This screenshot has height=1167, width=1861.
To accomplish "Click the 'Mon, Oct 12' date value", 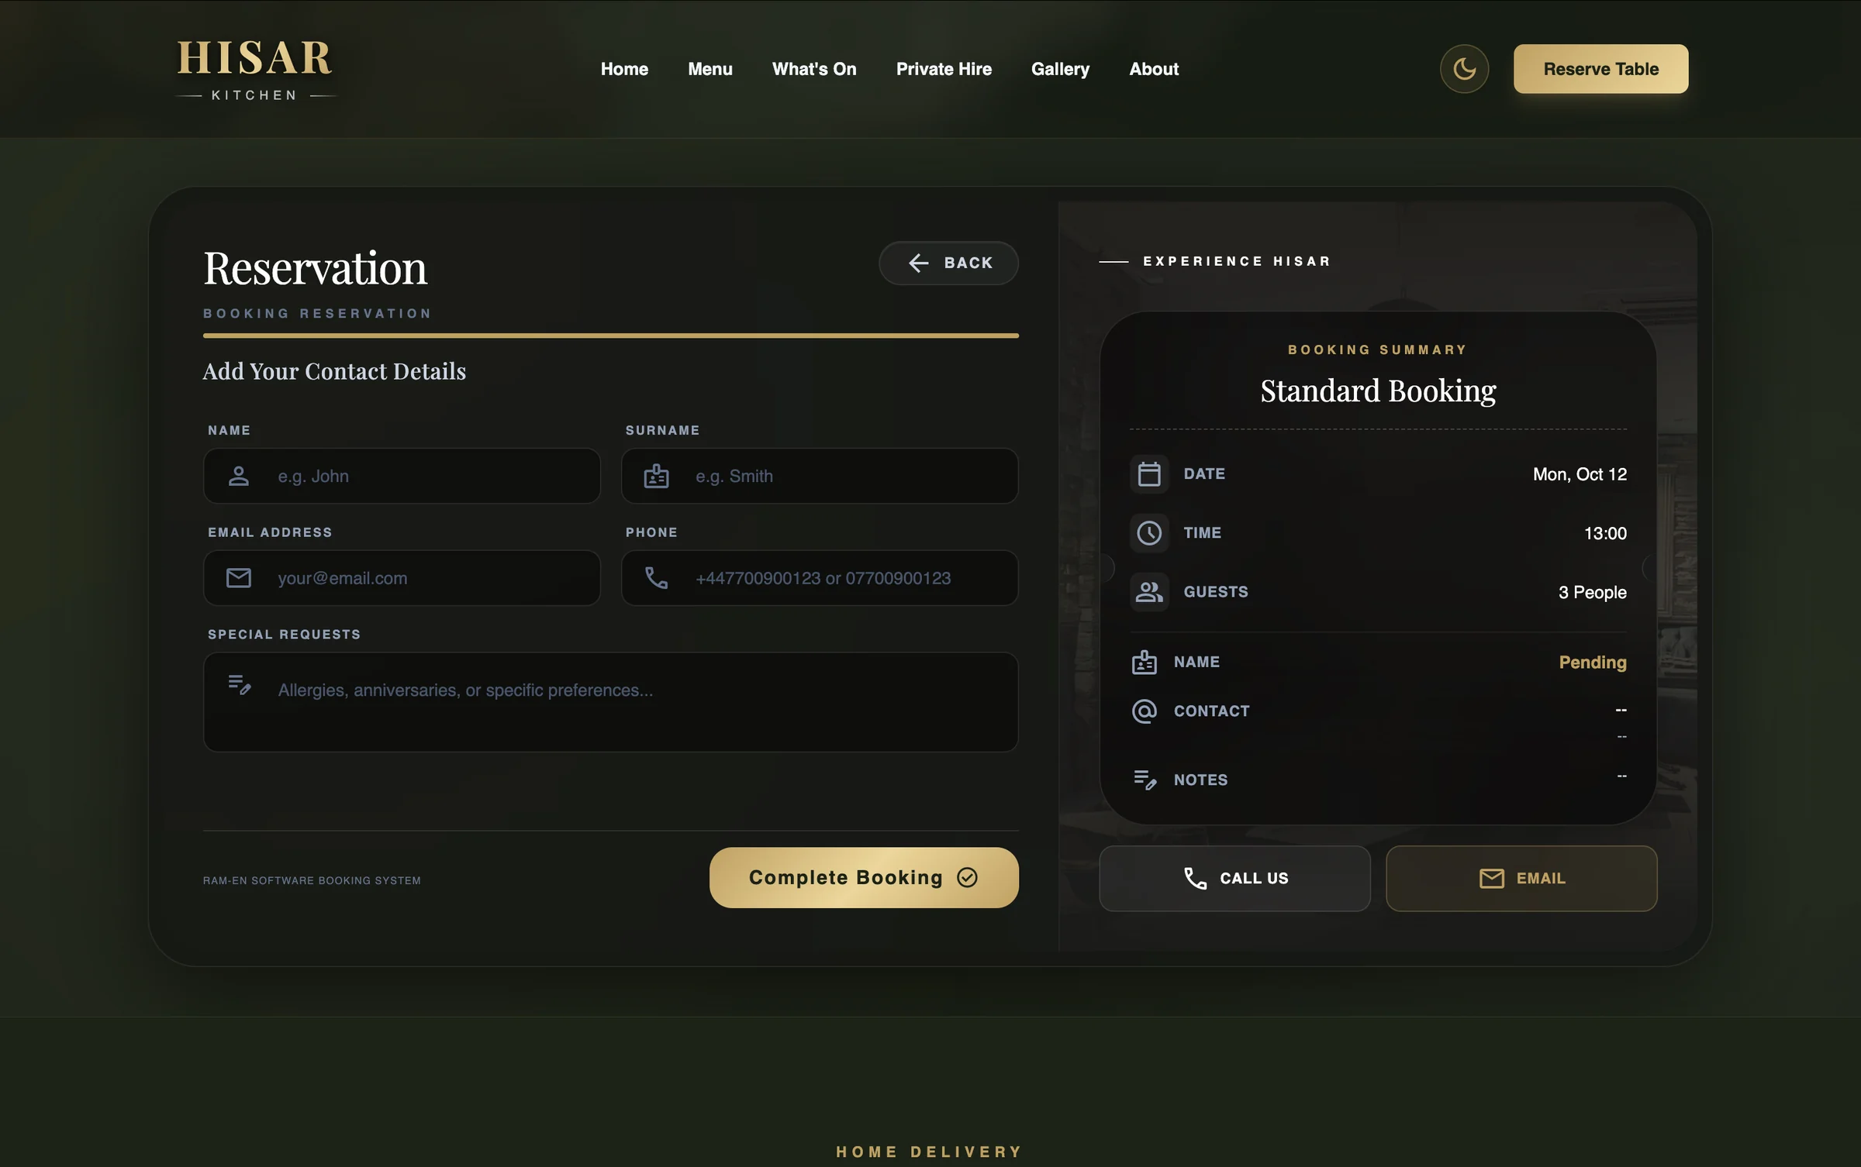I will [x=1580, y=474].
